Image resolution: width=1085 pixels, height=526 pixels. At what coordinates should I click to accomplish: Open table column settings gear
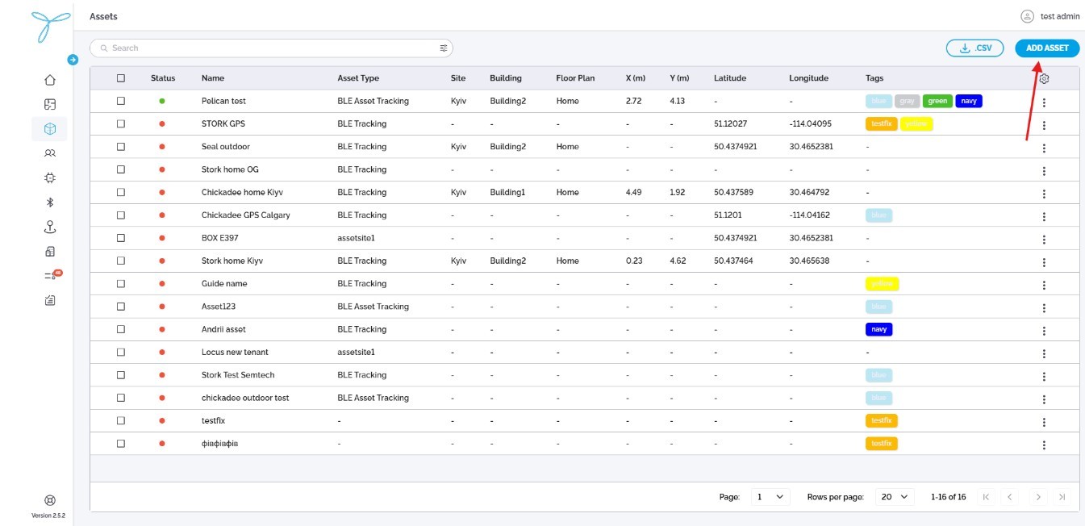(1044, 78)
